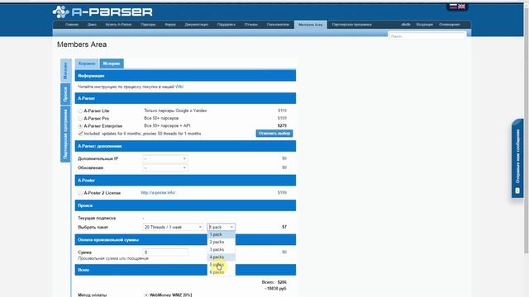
Task: Choose the 5 packs option
Action: click(x=221, y=265)
